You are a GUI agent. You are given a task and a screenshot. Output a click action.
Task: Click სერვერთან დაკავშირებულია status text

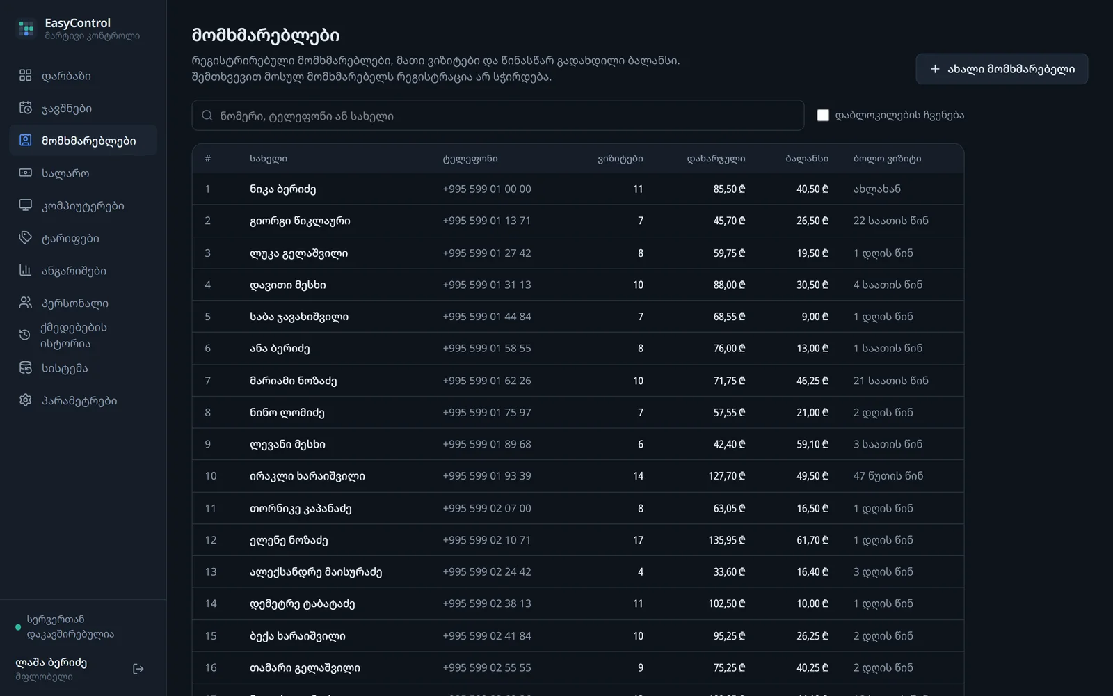pyautogui.click(x=70, y=626)
